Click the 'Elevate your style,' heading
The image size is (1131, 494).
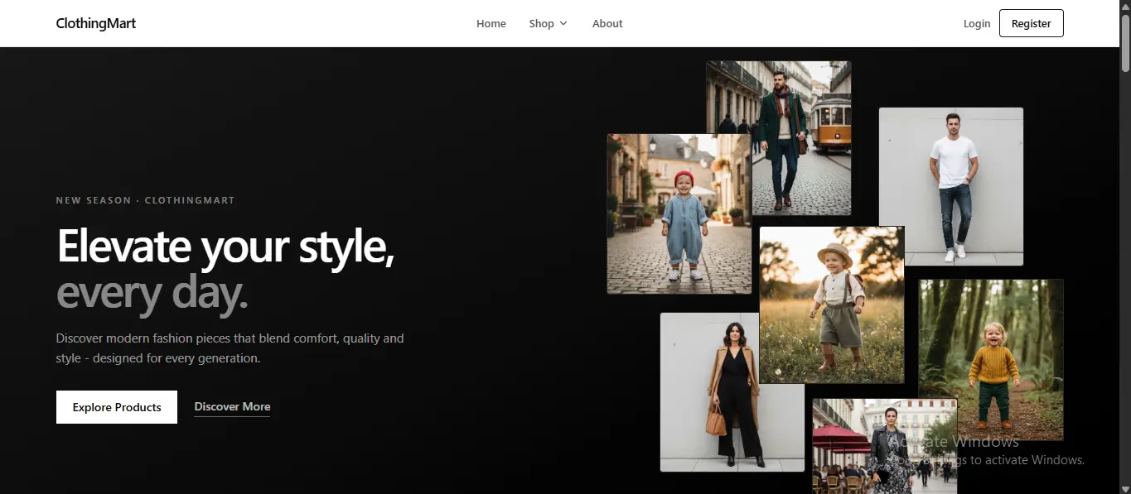[x=225, y=246]
